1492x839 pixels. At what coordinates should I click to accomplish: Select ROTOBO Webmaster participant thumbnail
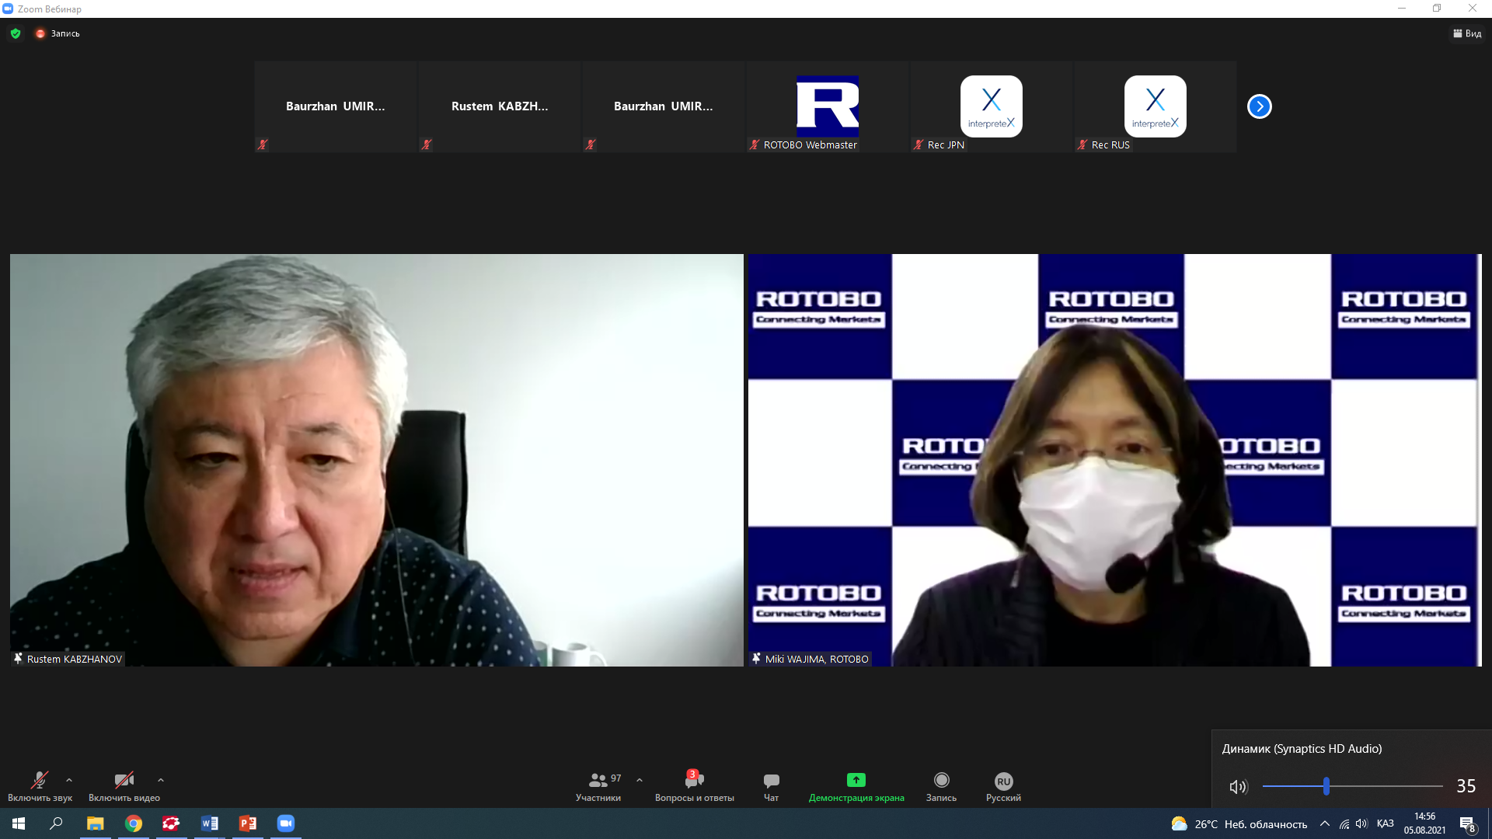coord(827,106)
